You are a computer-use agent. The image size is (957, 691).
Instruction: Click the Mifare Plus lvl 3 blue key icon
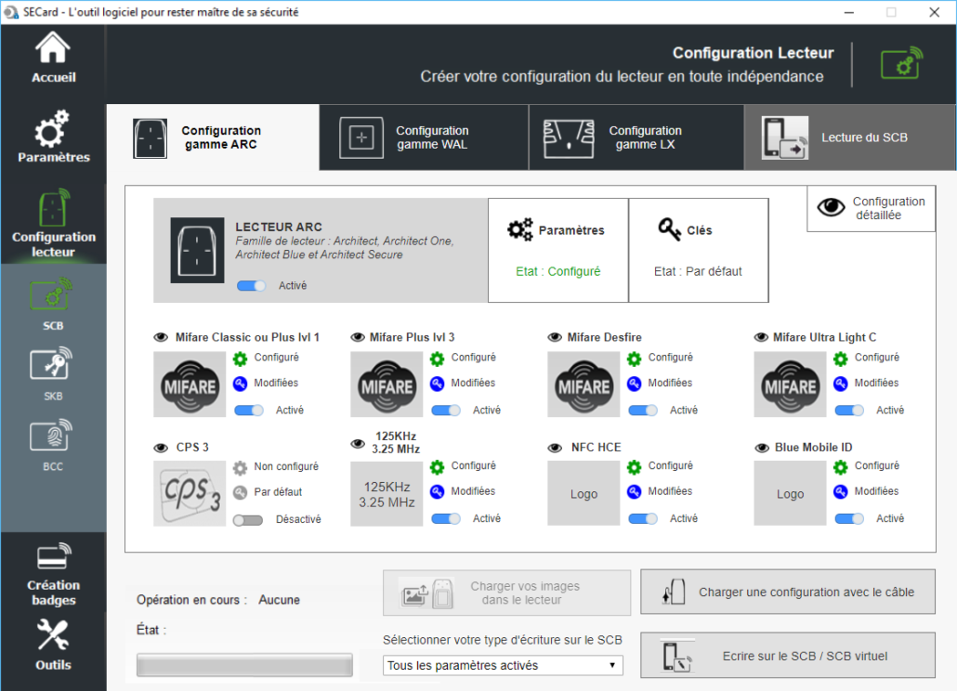pyautogui.click(x=438, y=384)
